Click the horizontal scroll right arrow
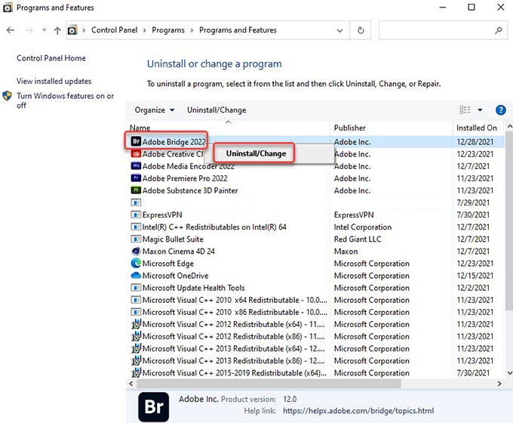 (499, 384)
